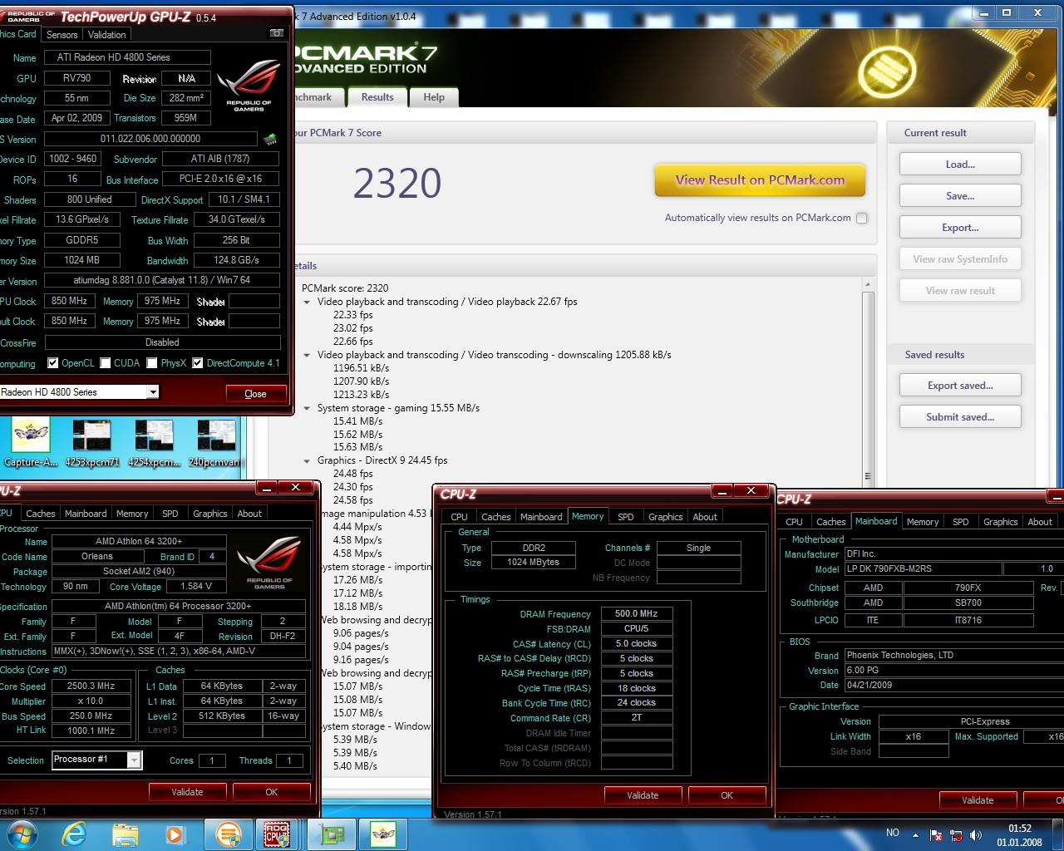1064x851 pixels.
Task: Show hidden tray icons arrow
Action: tap(916, 834)
